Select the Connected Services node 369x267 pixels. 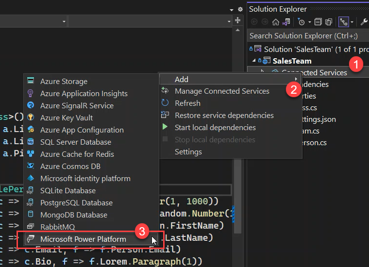tap(314, 72)
